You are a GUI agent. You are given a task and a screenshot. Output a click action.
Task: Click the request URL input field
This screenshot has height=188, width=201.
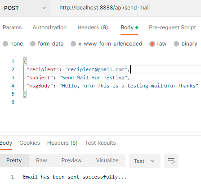coord(126,8)
